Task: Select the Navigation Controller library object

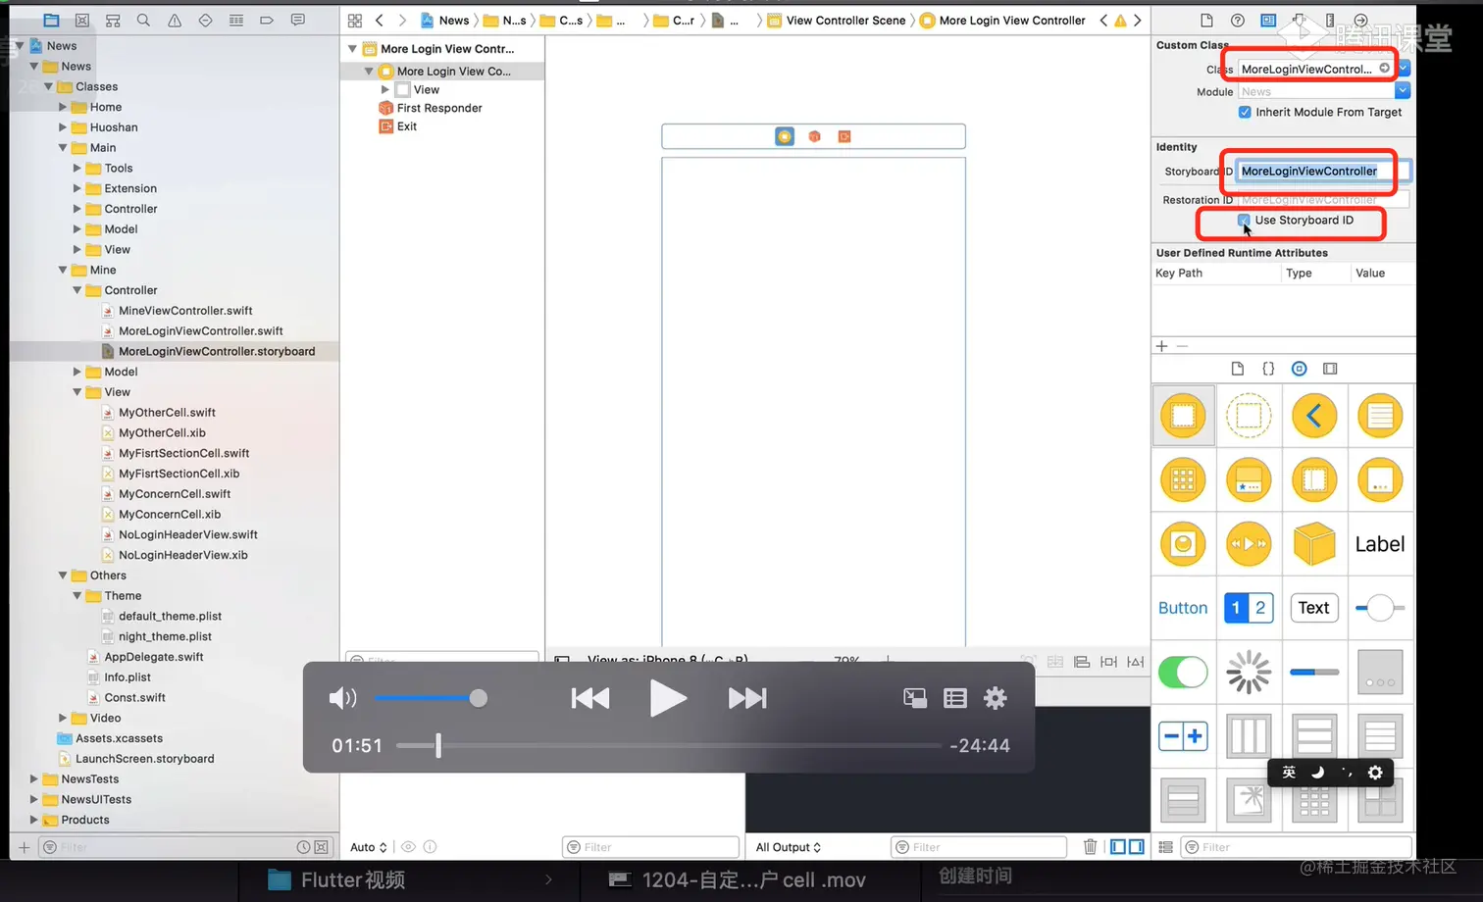Action: [x=1314, y=416]
